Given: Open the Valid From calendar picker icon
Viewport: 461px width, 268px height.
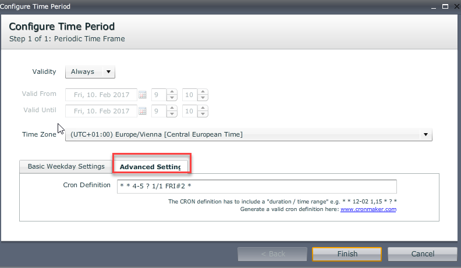Looking at the screenshot, I should [x=142, y=95].
